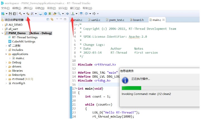Switch to the pwm_test.c tab
This screenshot has width=201, height=119.
[115, 20]
